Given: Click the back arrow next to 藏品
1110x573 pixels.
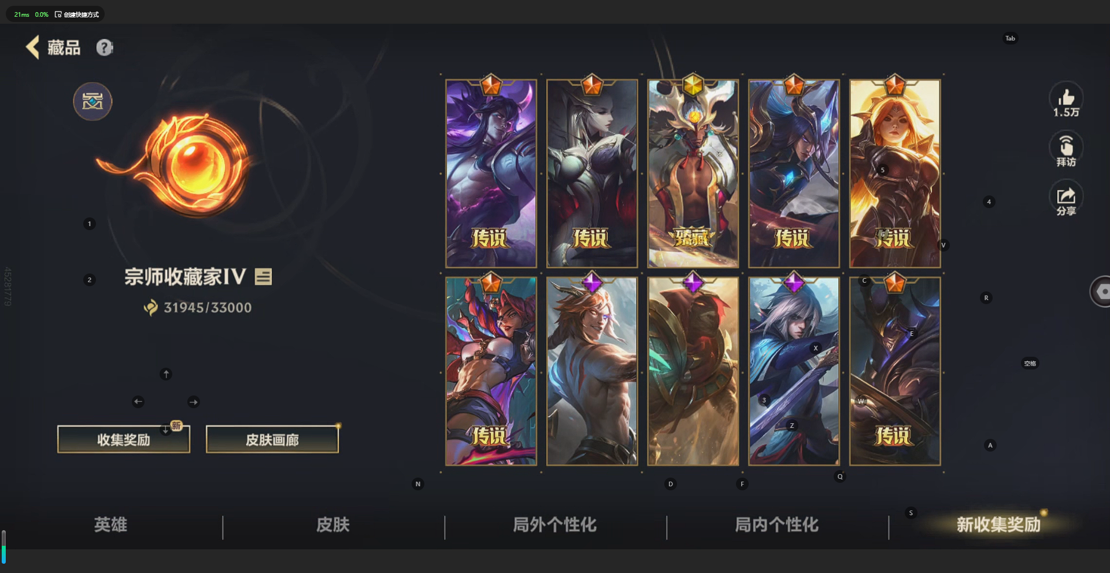Looking at the screenshot, I should coord(32,47).
